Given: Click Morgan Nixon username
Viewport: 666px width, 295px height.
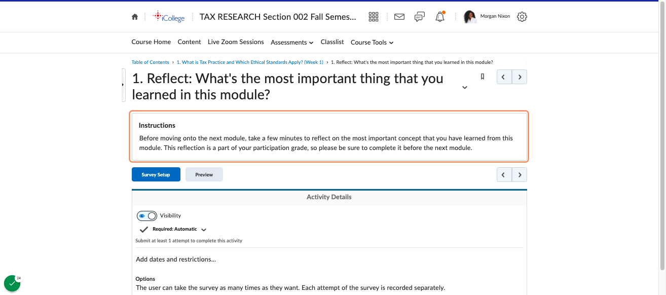Looking at the screenshot, I should point(495,17).
